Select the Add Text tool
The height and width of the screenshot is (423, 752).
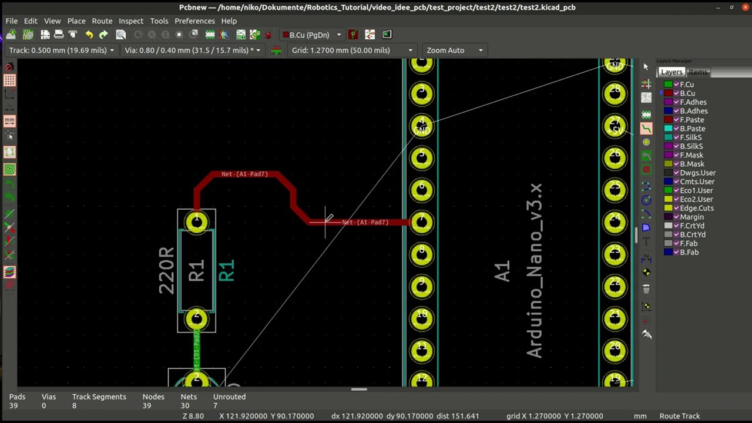(646, 241)
